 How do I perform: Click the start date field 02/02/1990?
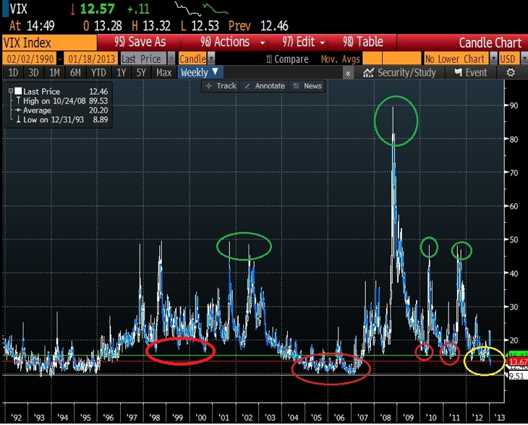tap(27, 59)
